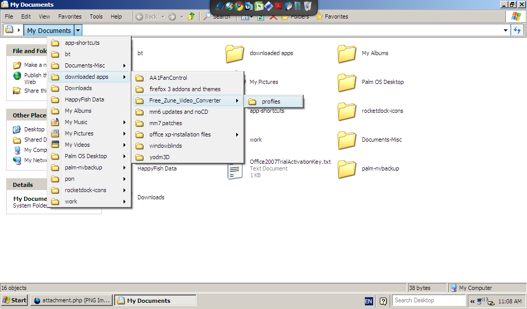Launch Adobe Reader from the dock
This screenshot has width=527, height=309.
click(x=278, y=6)
